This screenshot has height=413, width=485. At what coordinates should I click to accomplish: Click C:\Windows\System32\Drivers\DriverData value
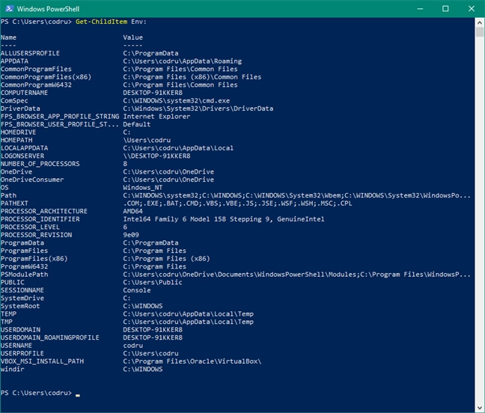(x=198, y=108)
